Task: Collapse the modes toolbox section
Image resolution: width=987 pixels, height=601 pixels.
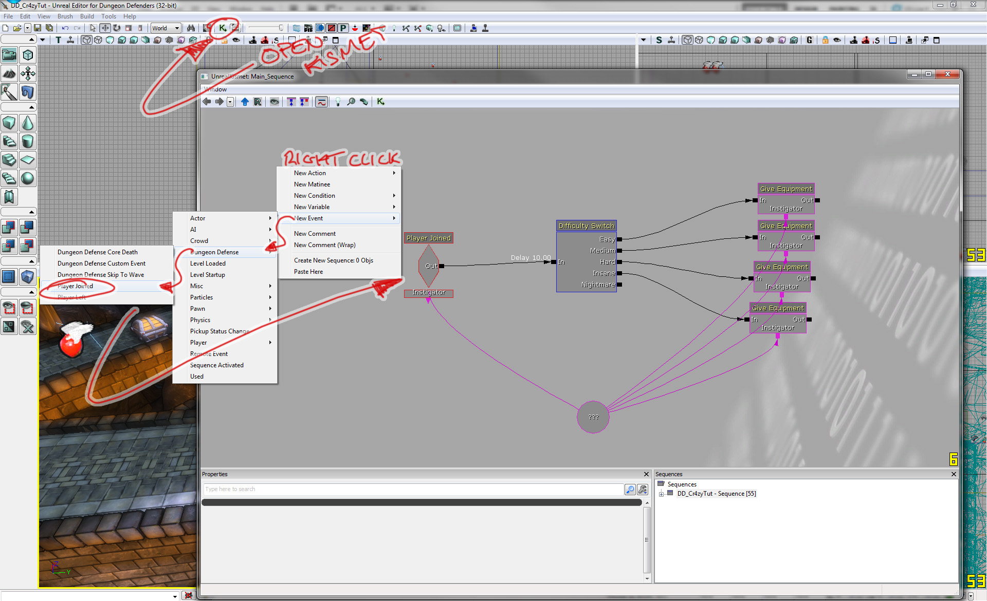Action: pos(19,39)
